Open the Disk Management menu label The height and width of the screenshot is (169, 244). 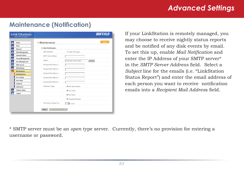[x=23, y=52]
